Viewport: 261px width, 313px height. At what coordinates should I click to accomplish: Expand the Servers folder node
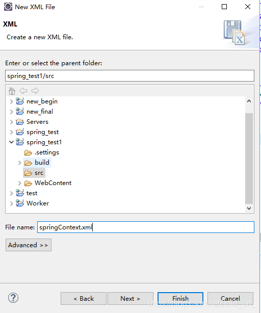pos(11,122)
